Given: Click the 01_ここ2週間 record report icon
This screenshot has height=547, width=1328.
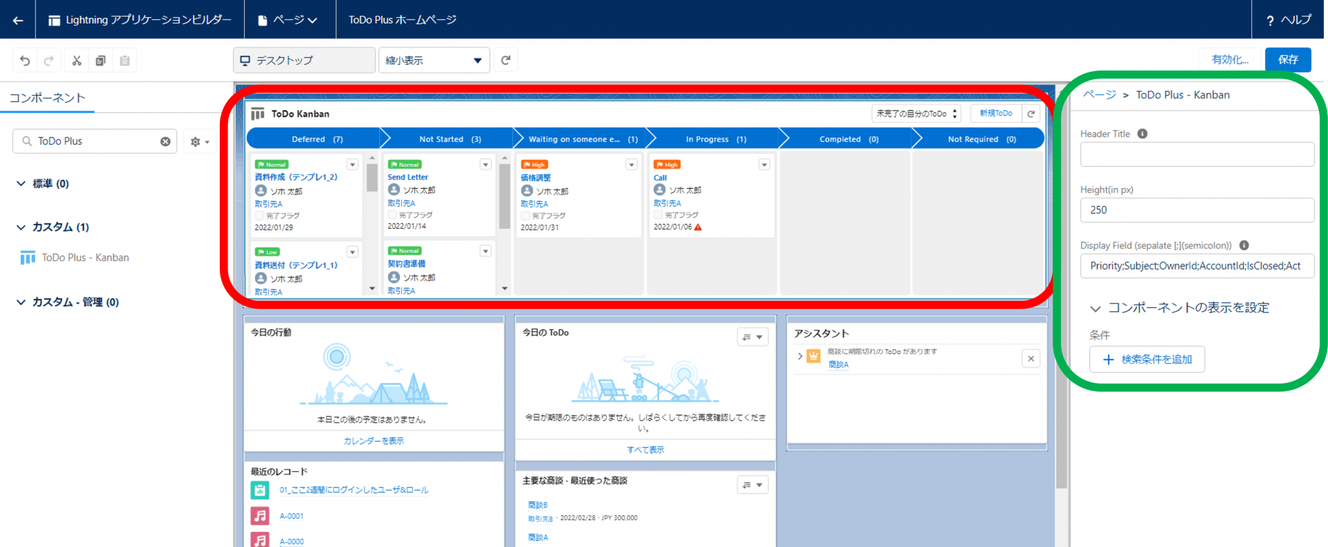Looking at the screenshot, I should [x=260, y=490].
